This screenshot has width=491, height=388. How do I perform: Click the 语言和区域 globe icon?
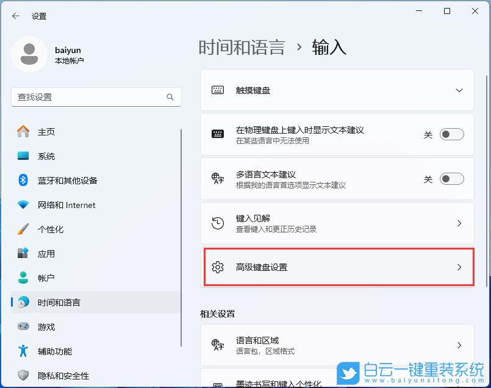click(218, 345)
